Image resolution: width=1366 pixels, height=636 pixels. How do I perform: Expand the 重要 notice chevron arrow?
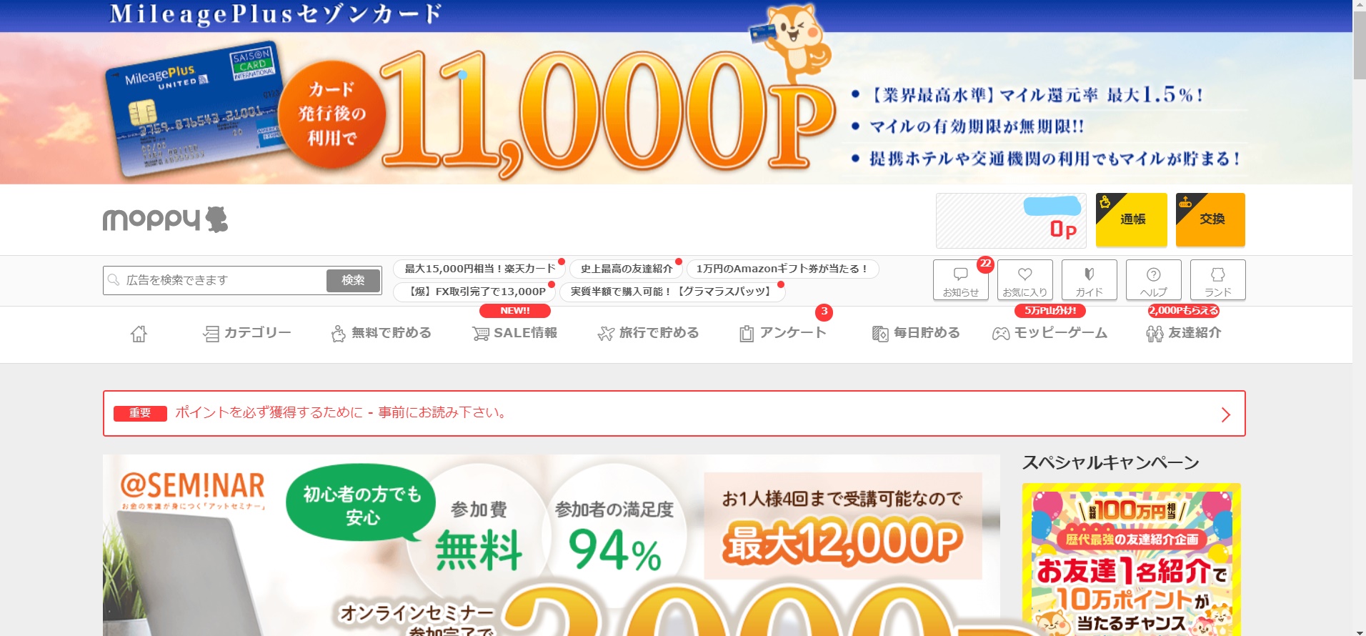point(1226,414)
